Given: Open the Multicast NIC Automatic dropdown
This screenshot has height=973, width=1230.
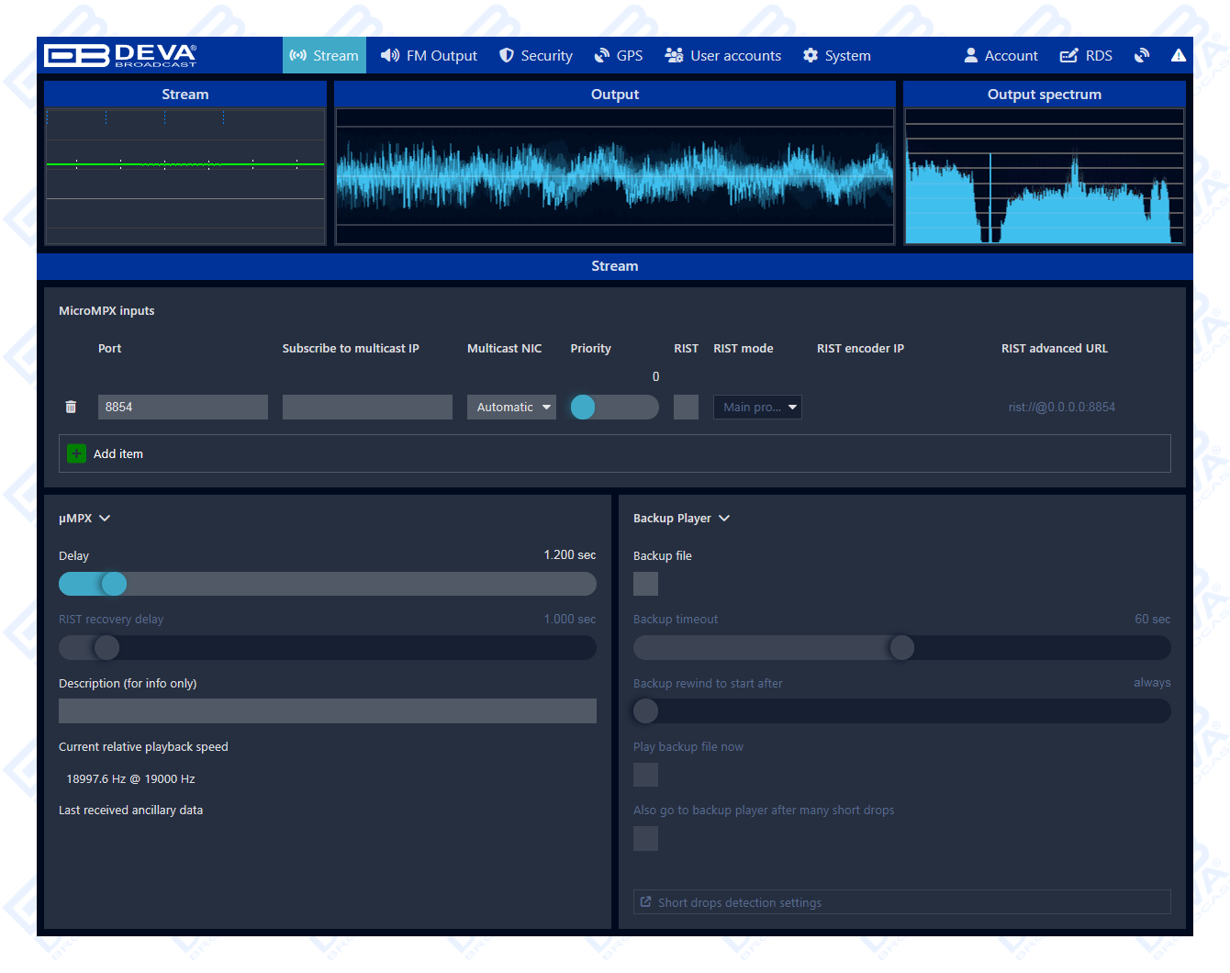Looking at the screenshot, I should [x=511, y=407].
